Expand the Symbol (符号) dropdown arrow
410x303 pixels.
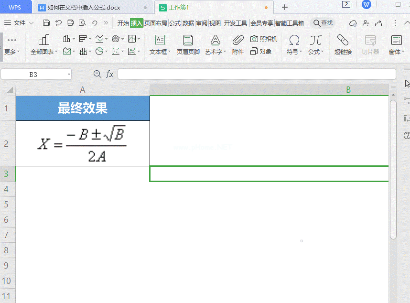click(301, 52)
